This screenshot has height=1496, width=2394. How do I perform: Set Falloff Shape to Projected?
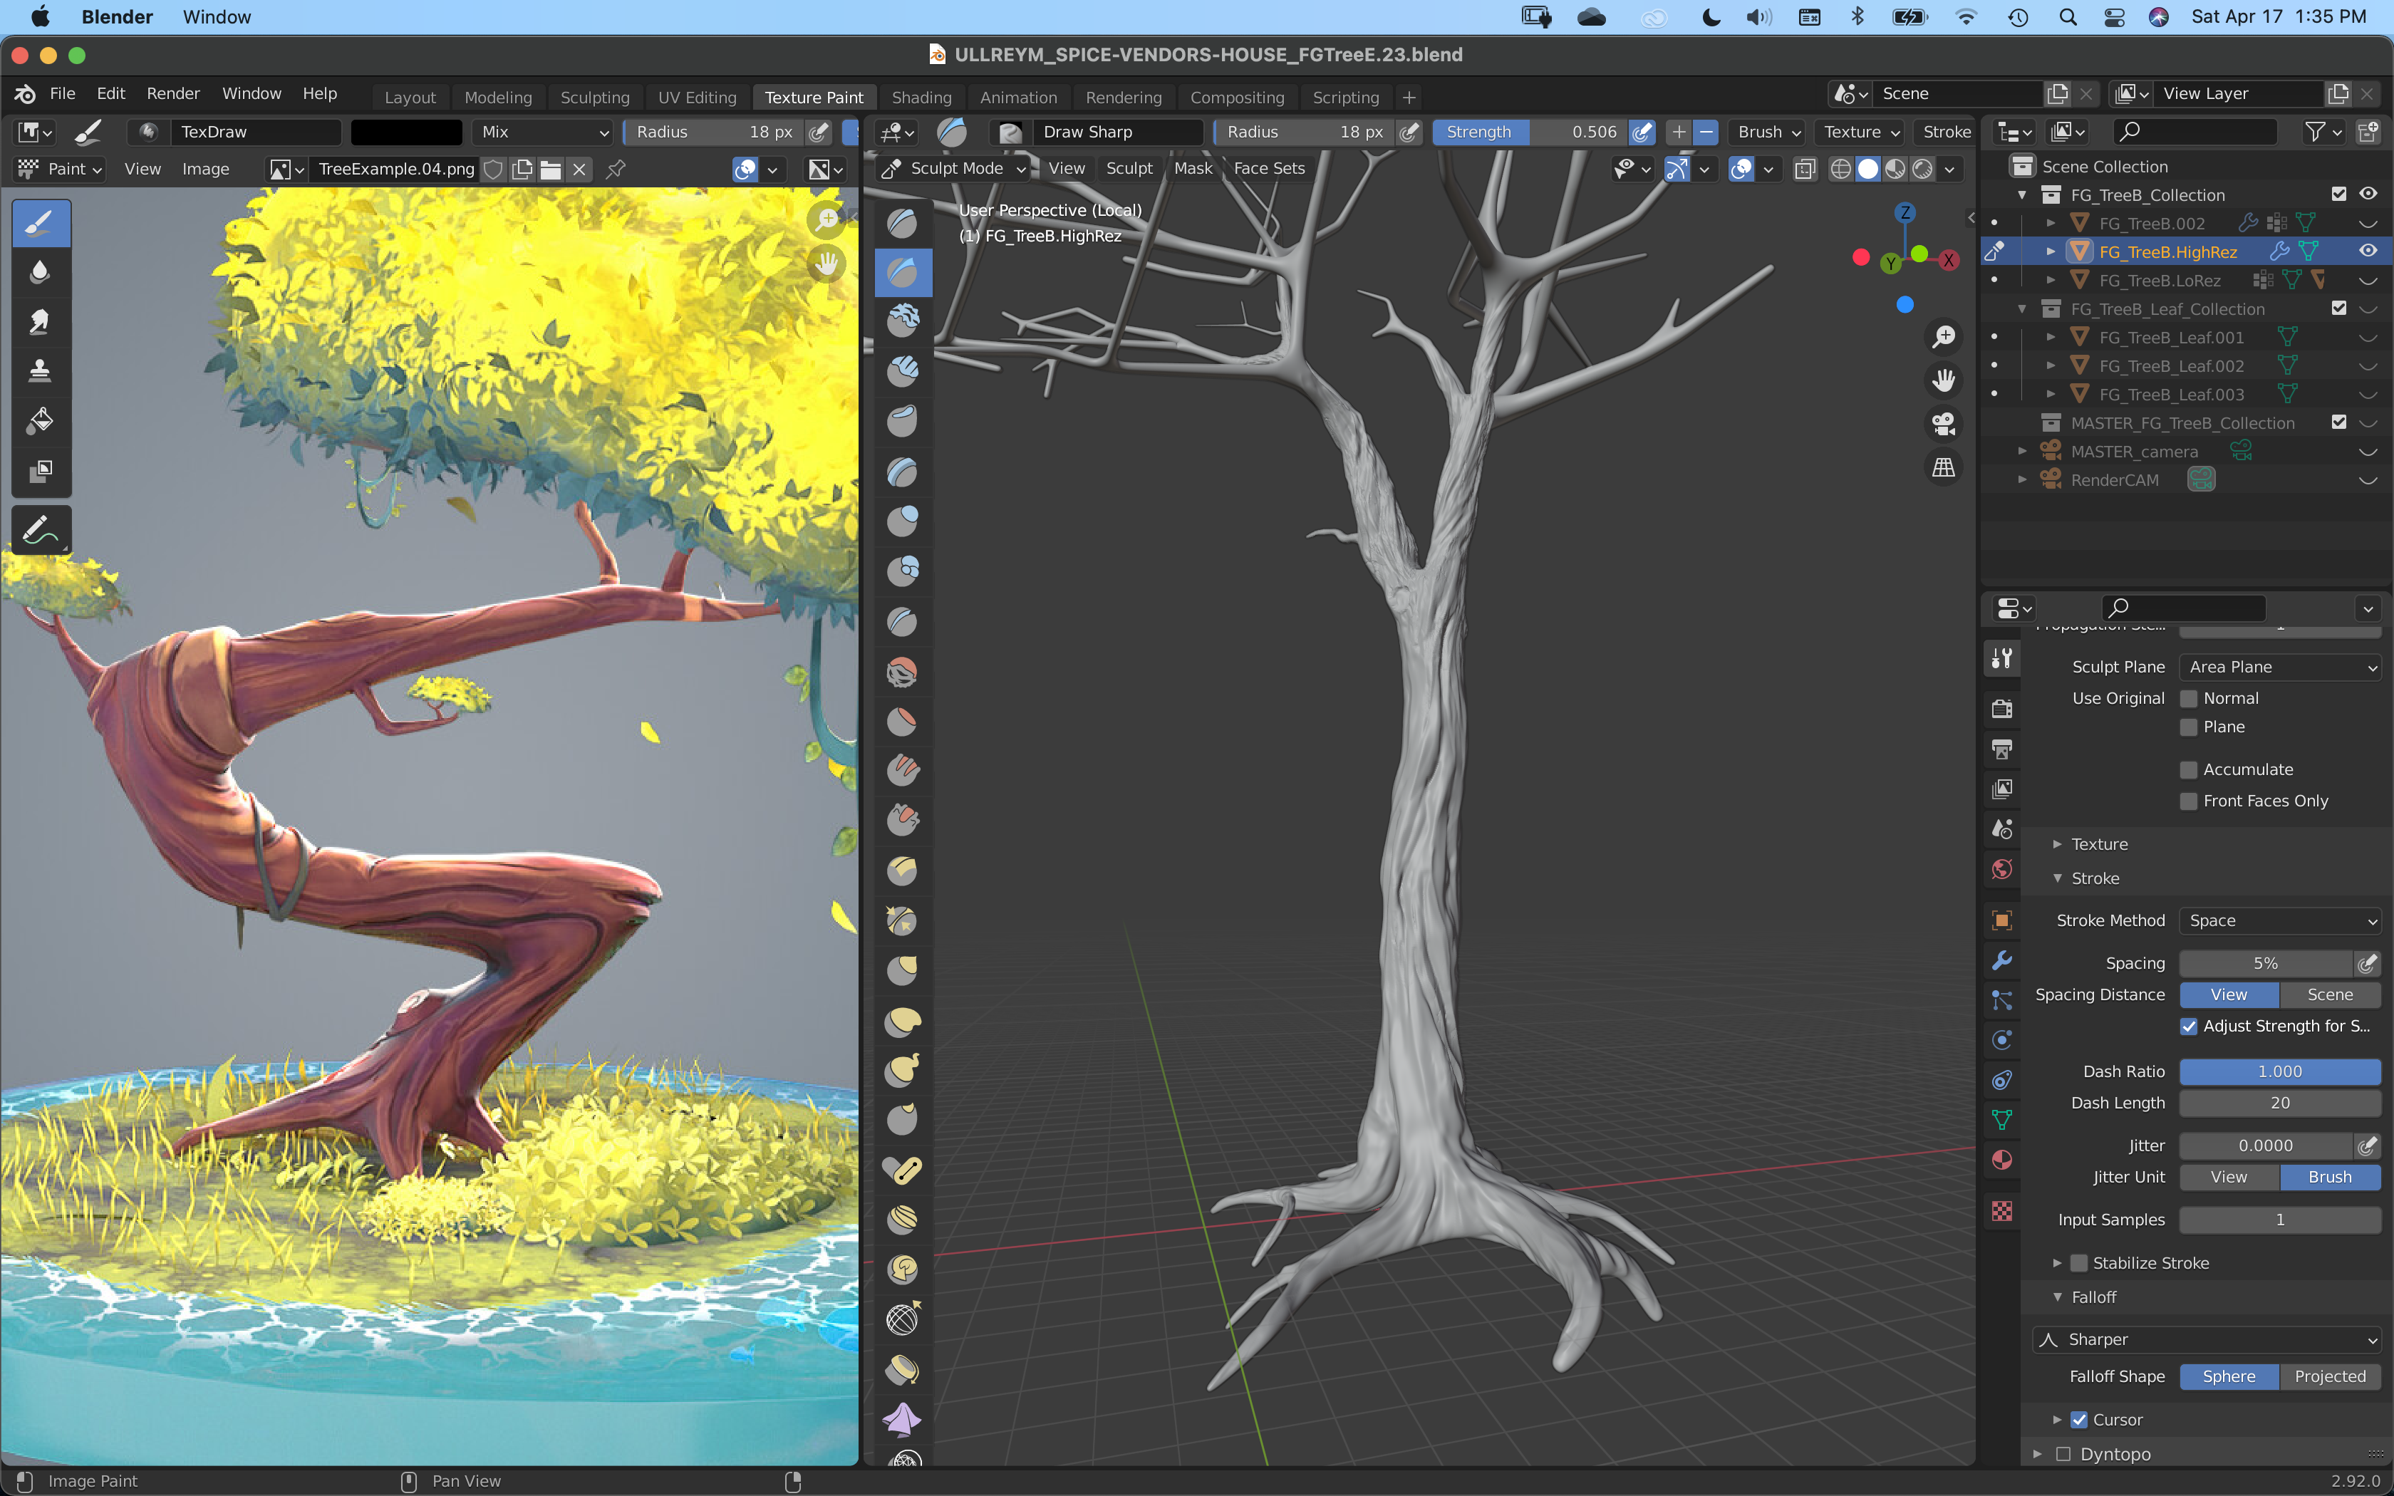[x=2330, y=1376]
